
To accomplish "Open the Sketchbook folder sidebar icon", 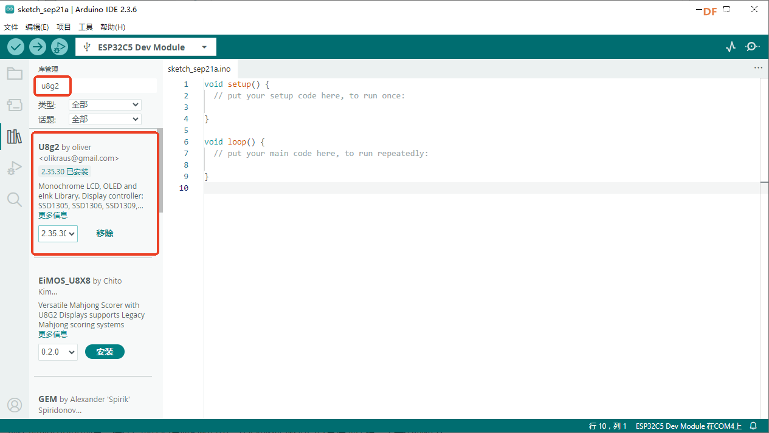I will (15, 73).
